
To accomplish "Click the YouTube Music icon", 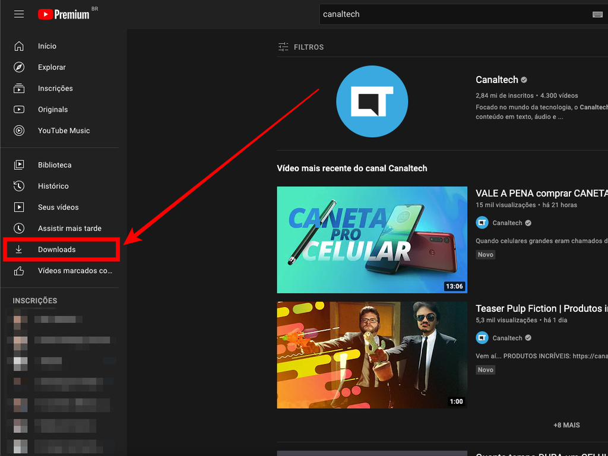I will [19, 131].
